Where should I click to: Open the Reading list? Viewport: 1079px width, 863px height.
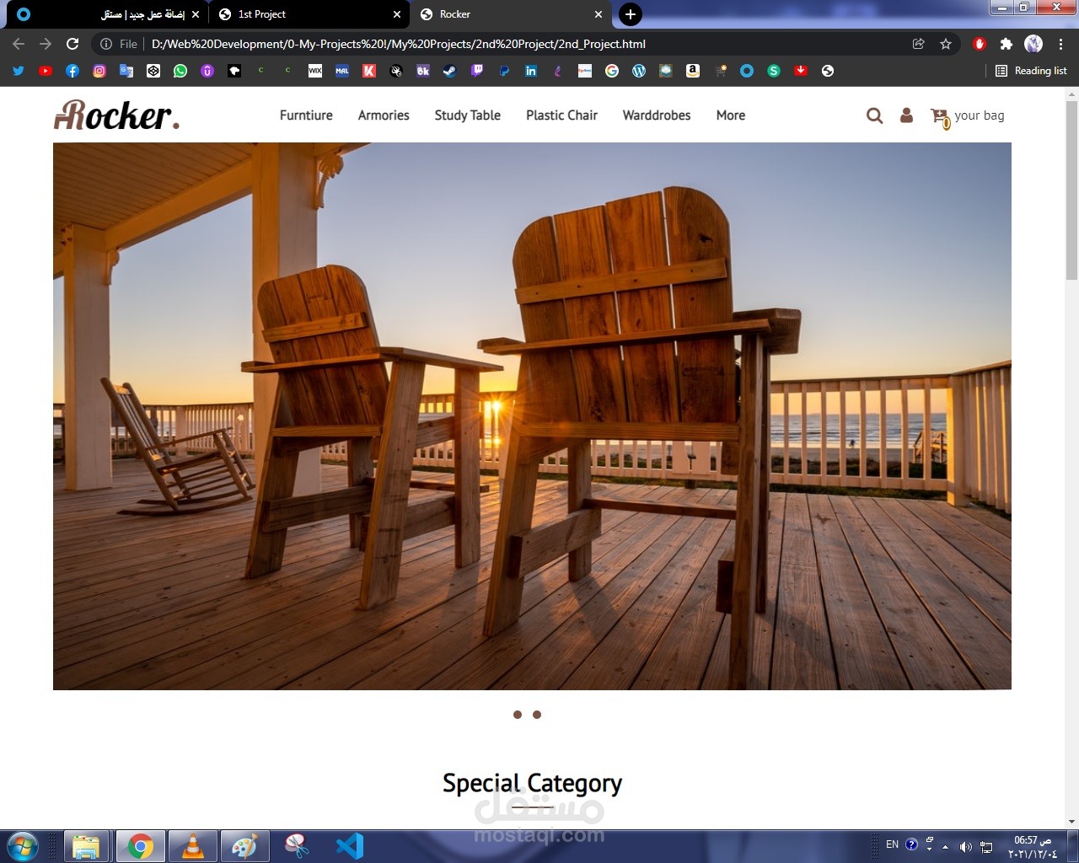point(1031,71)
